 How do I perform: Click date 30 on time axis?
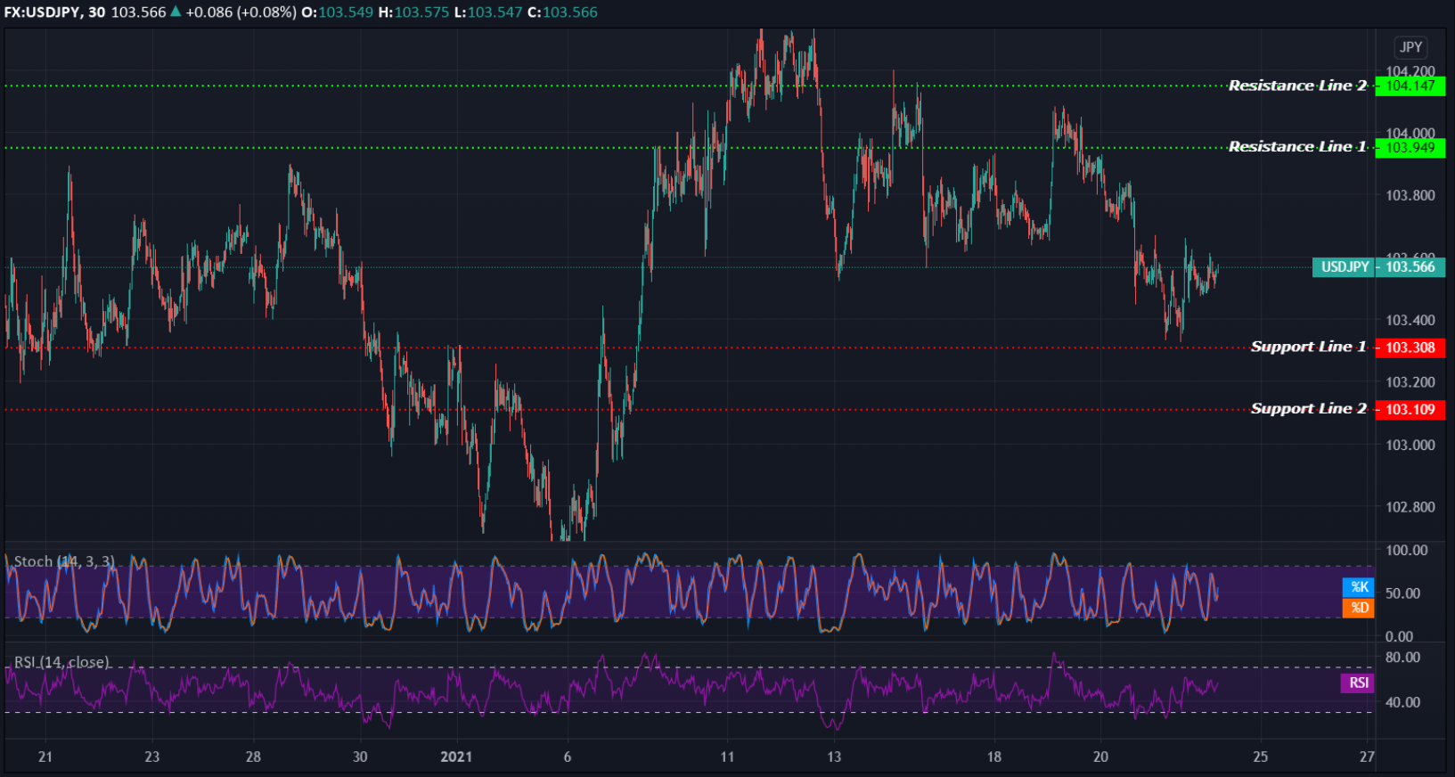pos(360,757)
